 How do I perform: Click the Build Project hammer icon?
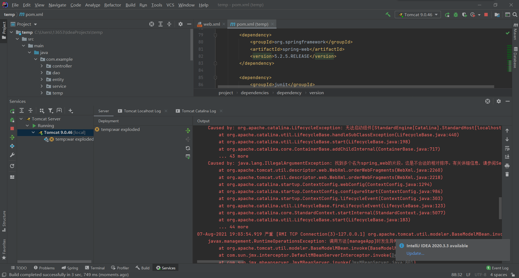pos(388,15)
